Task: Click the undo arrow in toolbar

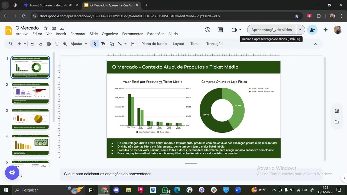Action: (x=33, y=44)
